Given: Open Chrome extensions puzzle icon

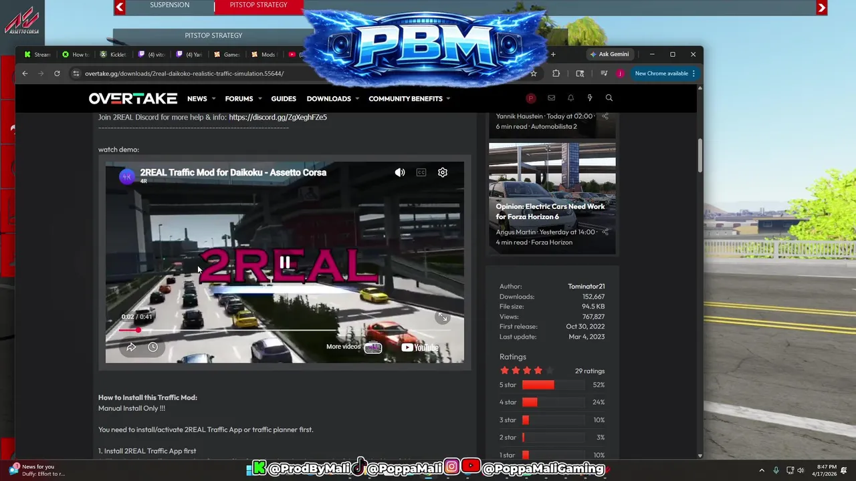Looking at the screenshot, I should 556,73.
